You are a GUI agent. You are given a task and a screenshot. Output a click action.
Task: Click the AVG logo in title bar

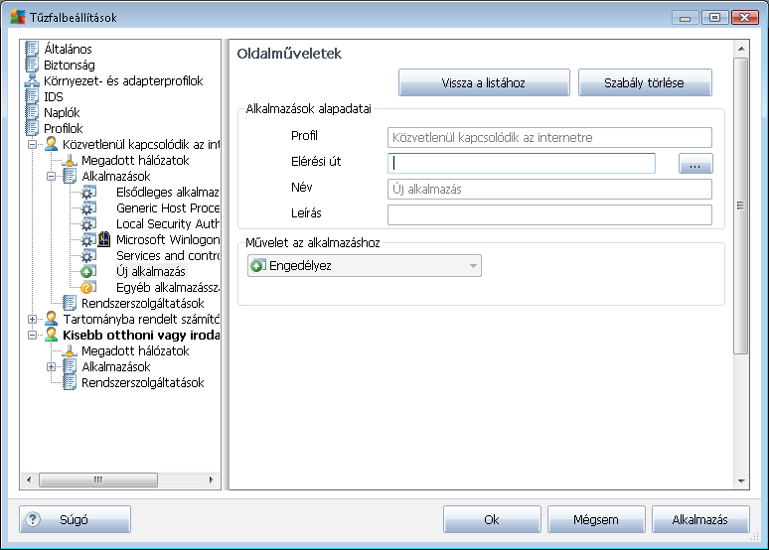pos(18,17)
